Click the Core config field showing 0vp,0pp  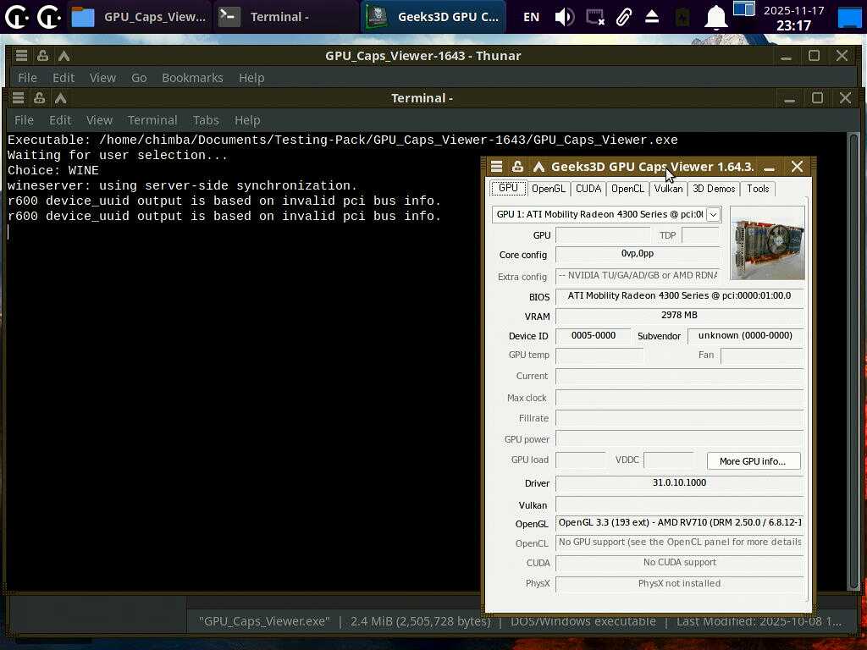point(638,254)
